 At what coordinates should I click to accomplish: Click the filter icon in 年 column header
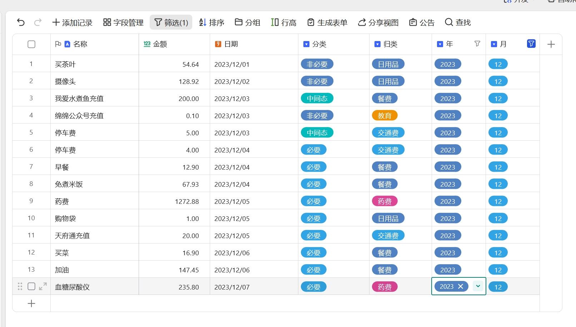(x=477, y=44)
